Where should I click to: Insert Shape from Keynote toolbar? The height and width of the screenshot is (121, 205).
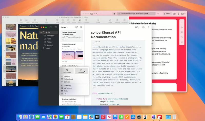coord(74,21)
